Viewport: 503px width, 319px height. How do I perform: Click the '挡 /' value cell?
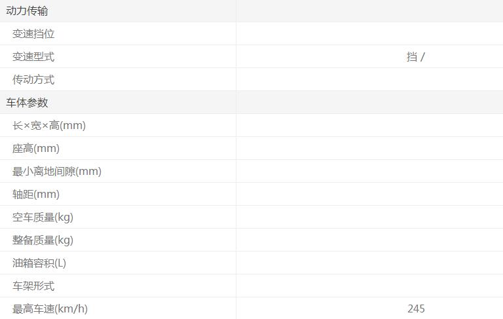(415, 57)
